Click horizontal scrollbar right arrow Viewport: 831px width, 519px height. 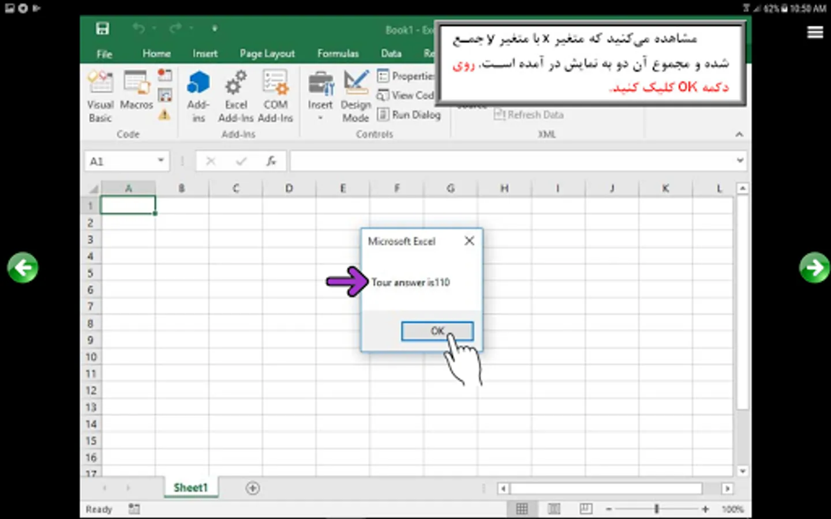(x=727, y=488)
